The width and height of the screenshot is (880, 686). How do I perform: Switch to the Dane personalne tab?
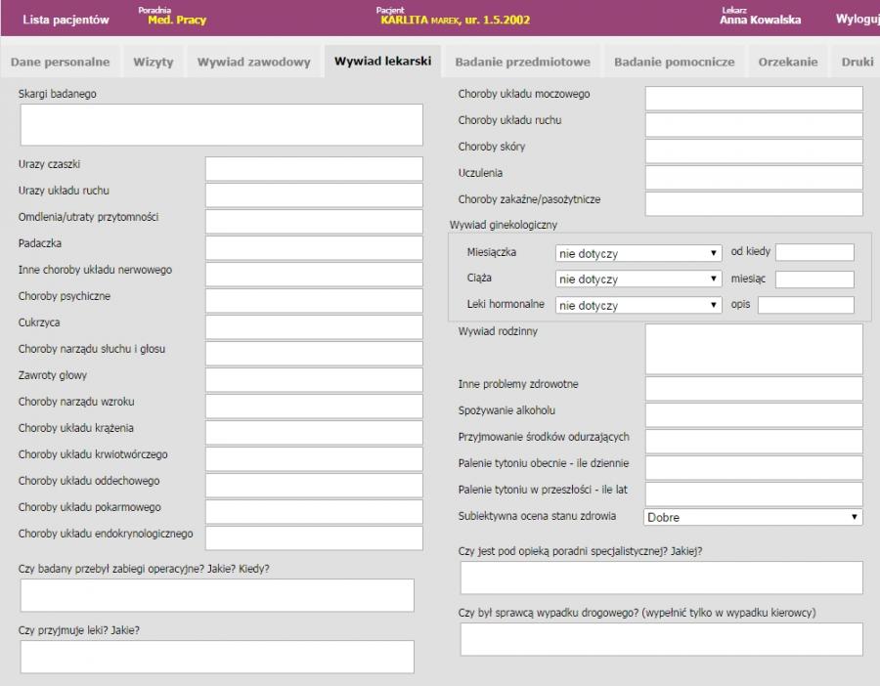[60, 62]
